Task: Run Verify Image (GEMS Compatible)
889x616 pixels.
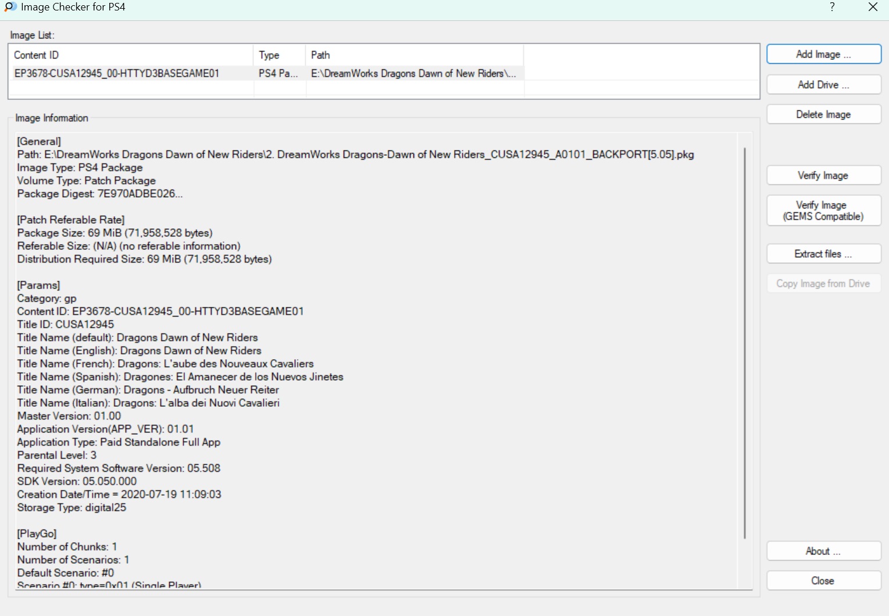Action: (823, 210)
